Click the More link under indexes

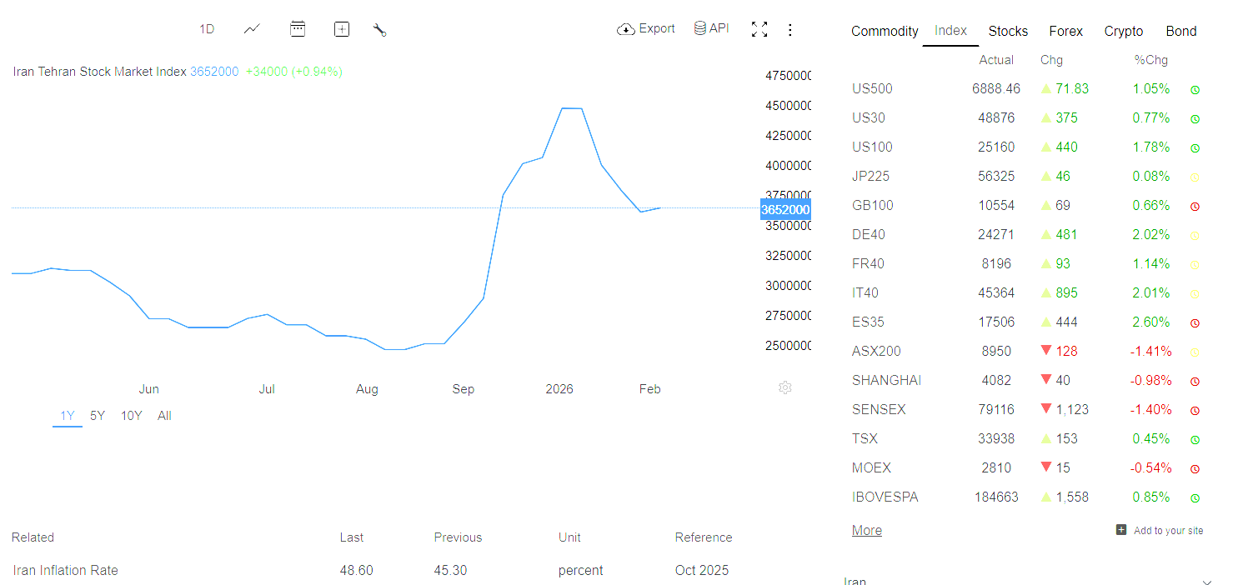coord(866,530)
